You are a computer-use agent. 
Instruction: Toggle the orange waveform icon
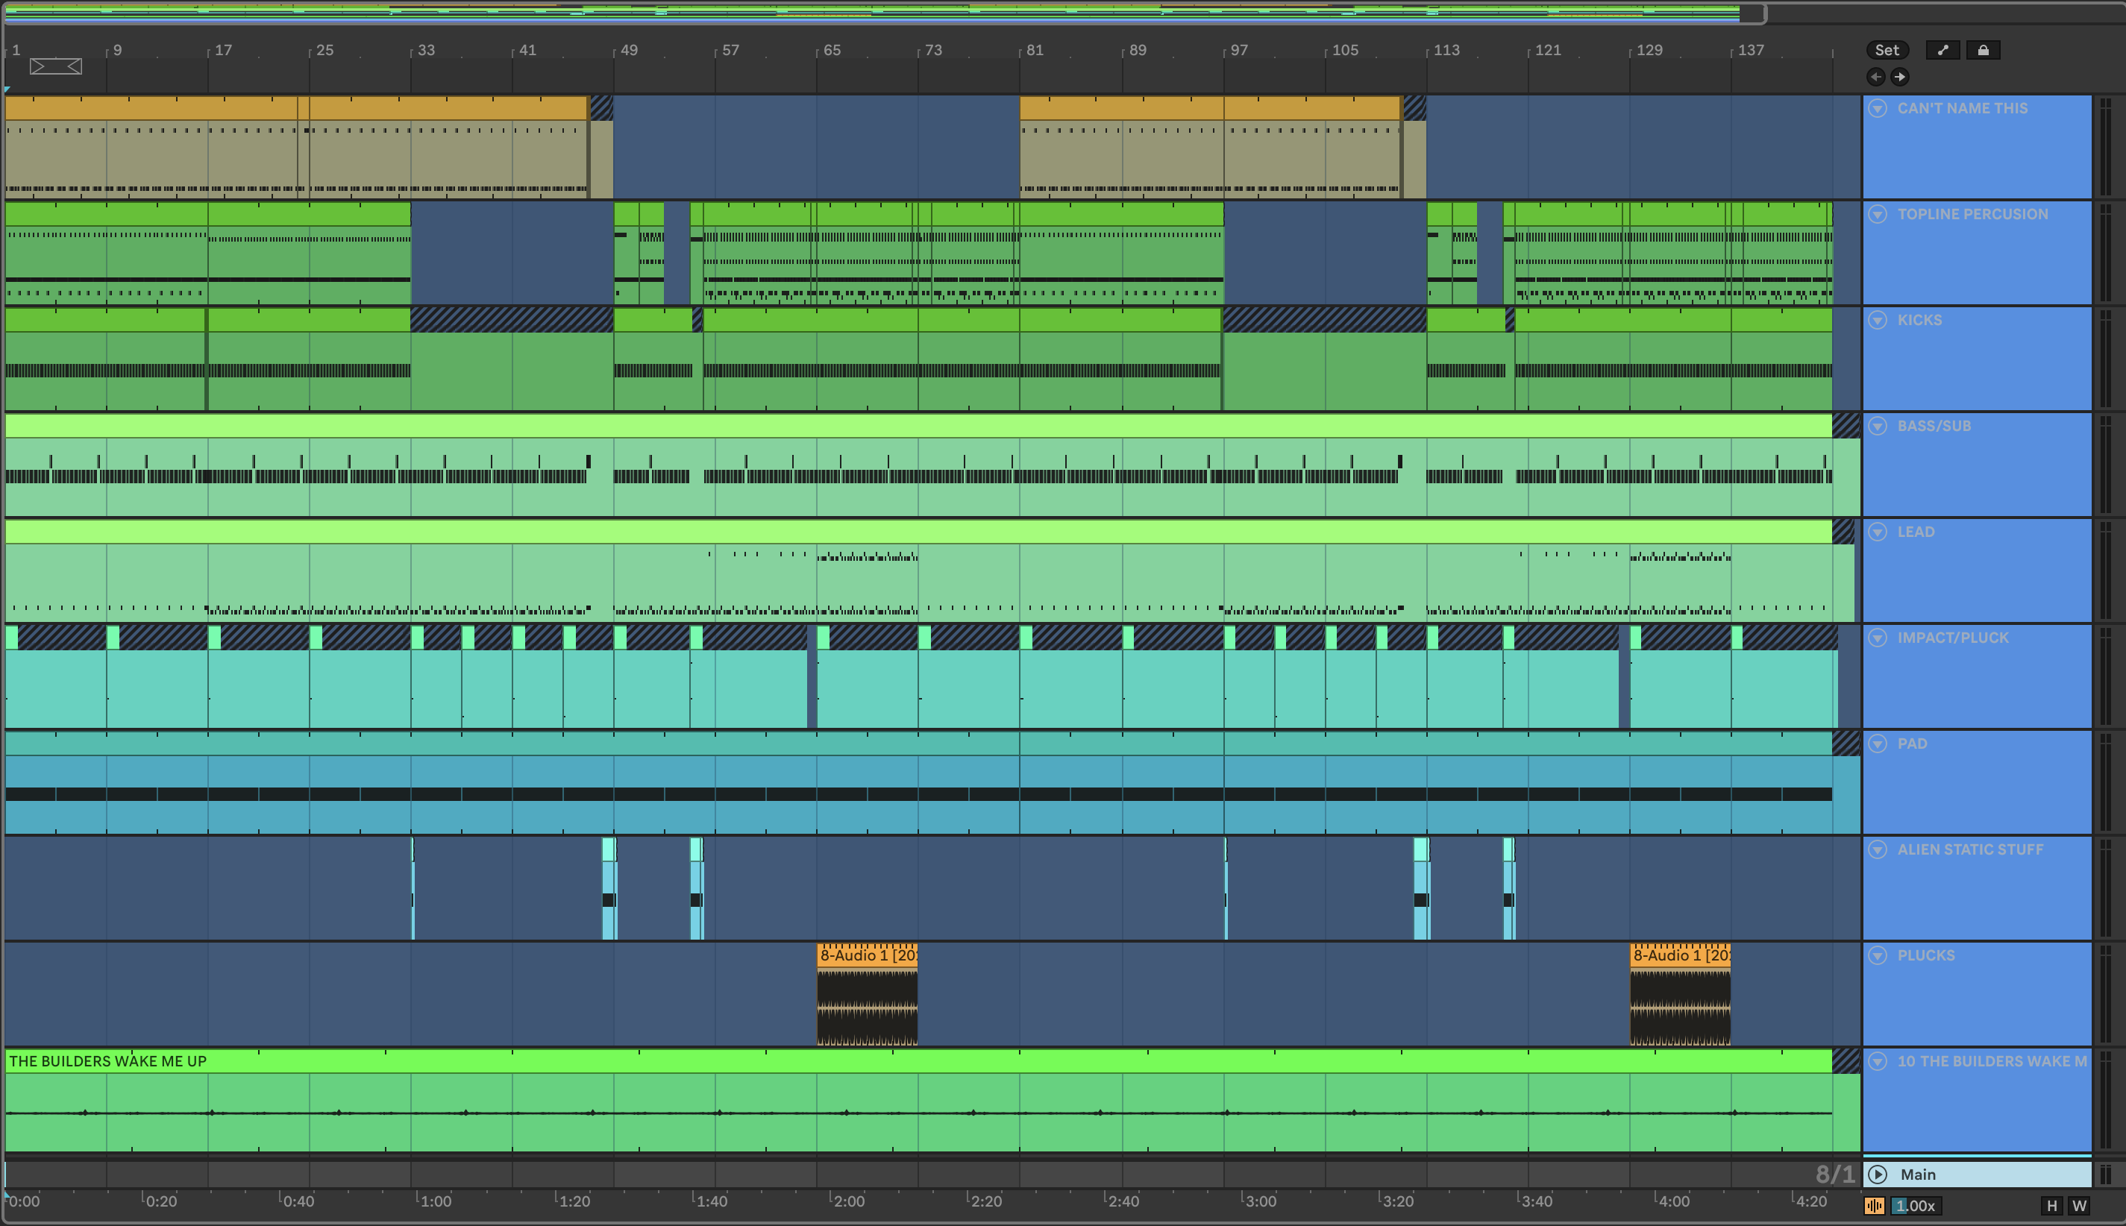point(1874,1206)
